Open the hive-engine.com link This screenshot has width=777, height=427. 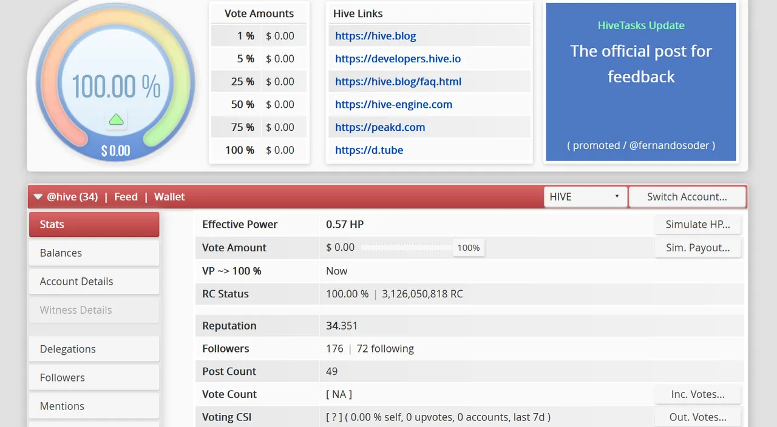(x=393, y=104)
